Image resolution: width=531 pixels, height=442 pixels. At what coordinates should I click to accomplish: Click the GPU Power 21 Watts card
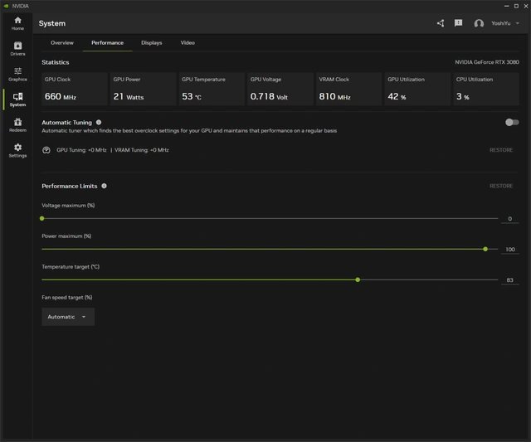(144, 89)
